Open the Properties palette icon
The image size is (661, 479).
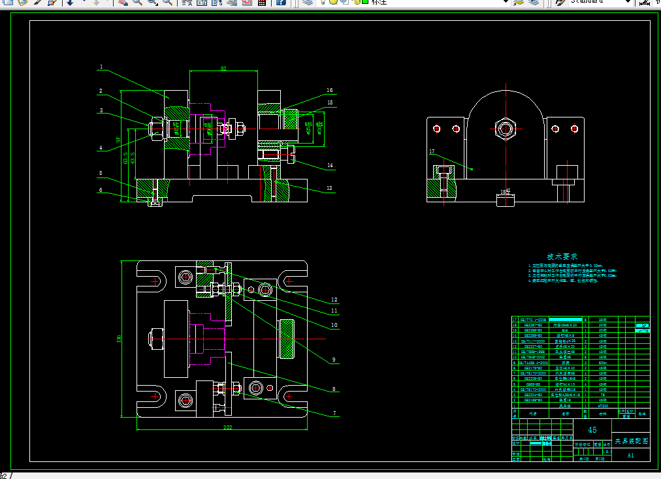click(x=187, y=2)
